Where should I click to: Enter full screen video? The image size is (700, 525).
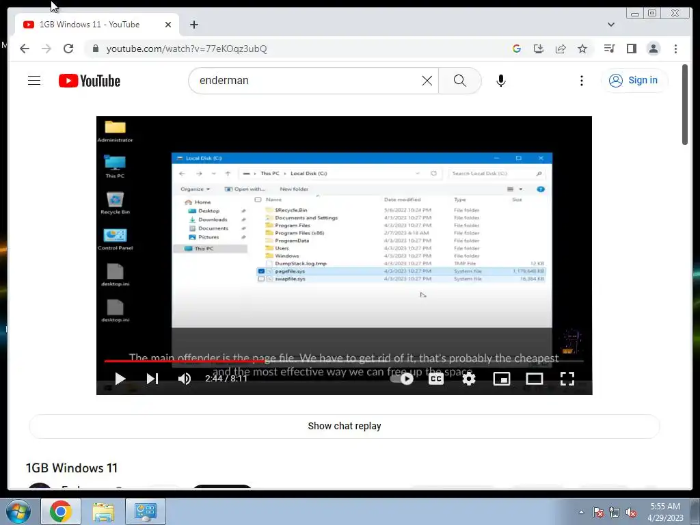click(x=567, y=379)
